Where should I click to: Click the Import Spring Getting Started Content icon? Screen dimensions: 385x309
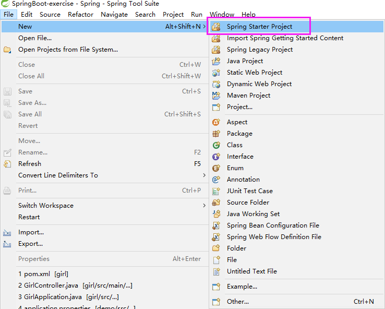[216, 38]
